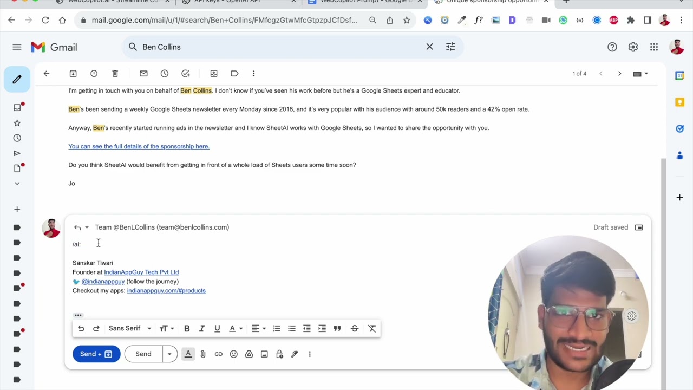This screenshot has height=390, width=693.
Task: Attach a file to the reply
Action: tap(203, 354)
